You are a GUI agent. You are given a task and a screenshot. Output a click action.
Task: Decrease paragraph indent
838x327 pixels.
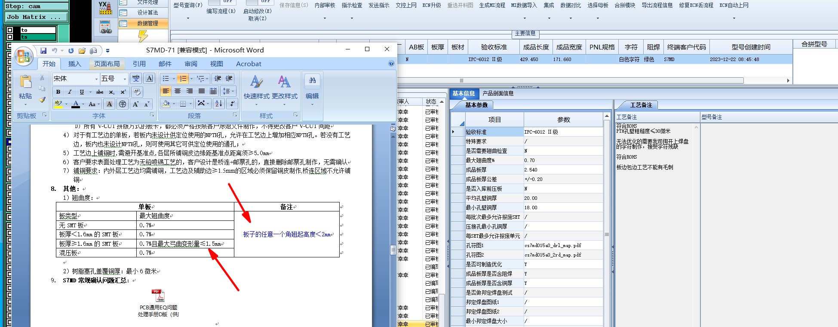click(218, 78)
